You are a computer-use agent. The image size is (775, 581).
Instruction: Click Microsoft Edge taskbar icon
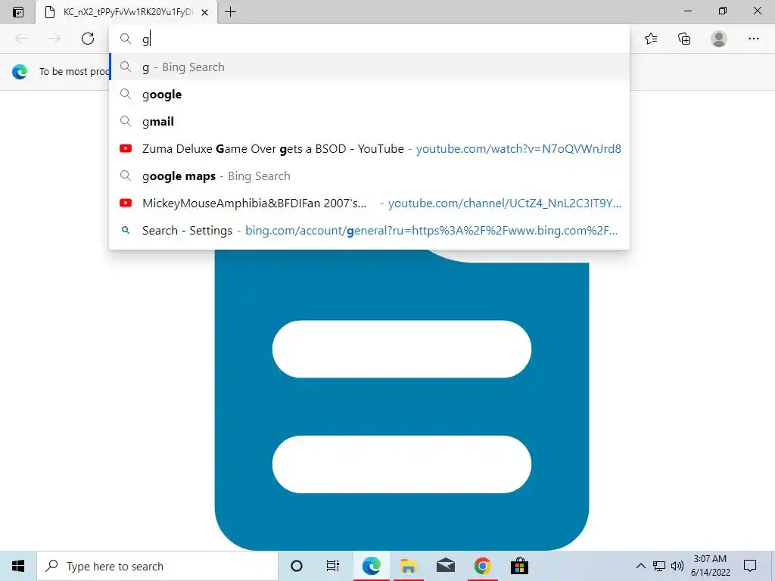(x=371, y=566)
